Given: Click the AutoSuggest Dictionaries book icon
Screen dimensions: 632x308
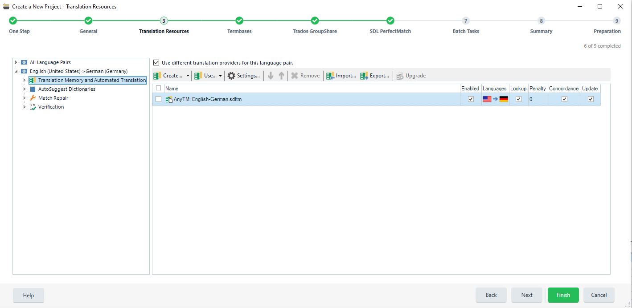Looking at the screenshot, I should tap(33, 89).
